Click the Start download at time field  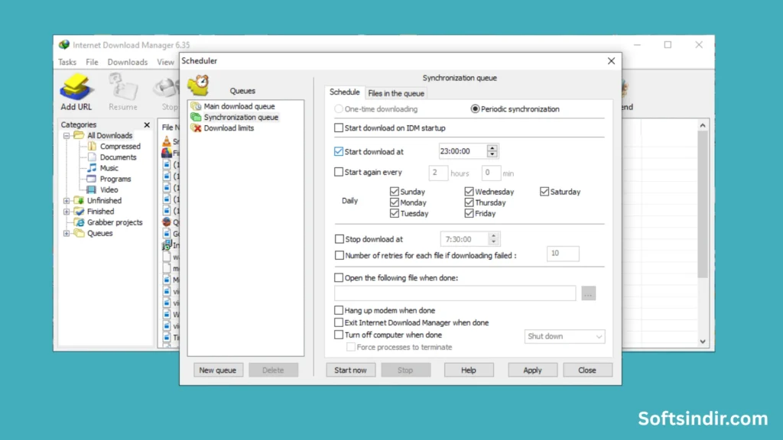(x=462, y=152)
